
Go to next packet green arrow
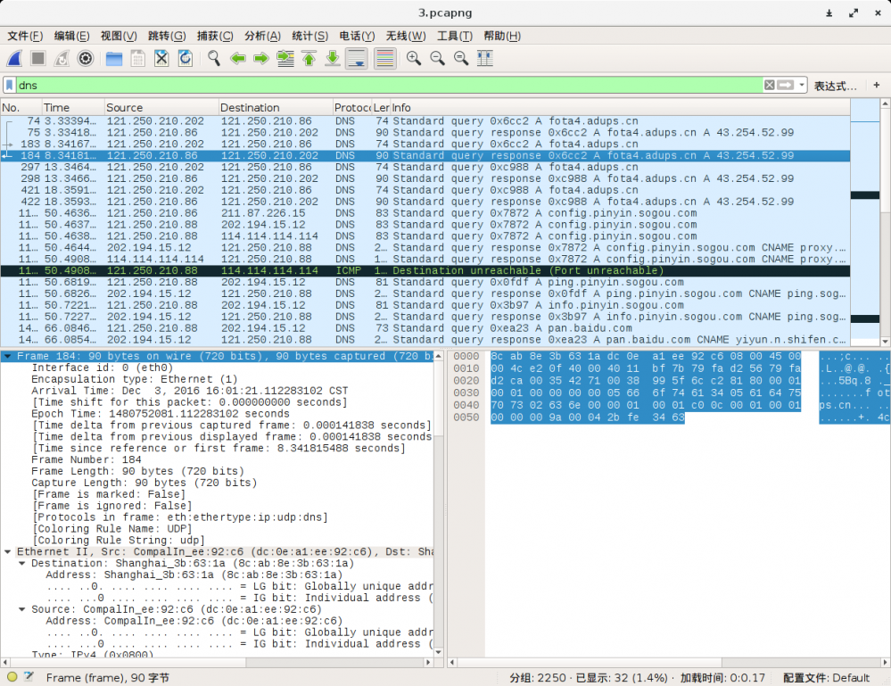tap(261, 58)
